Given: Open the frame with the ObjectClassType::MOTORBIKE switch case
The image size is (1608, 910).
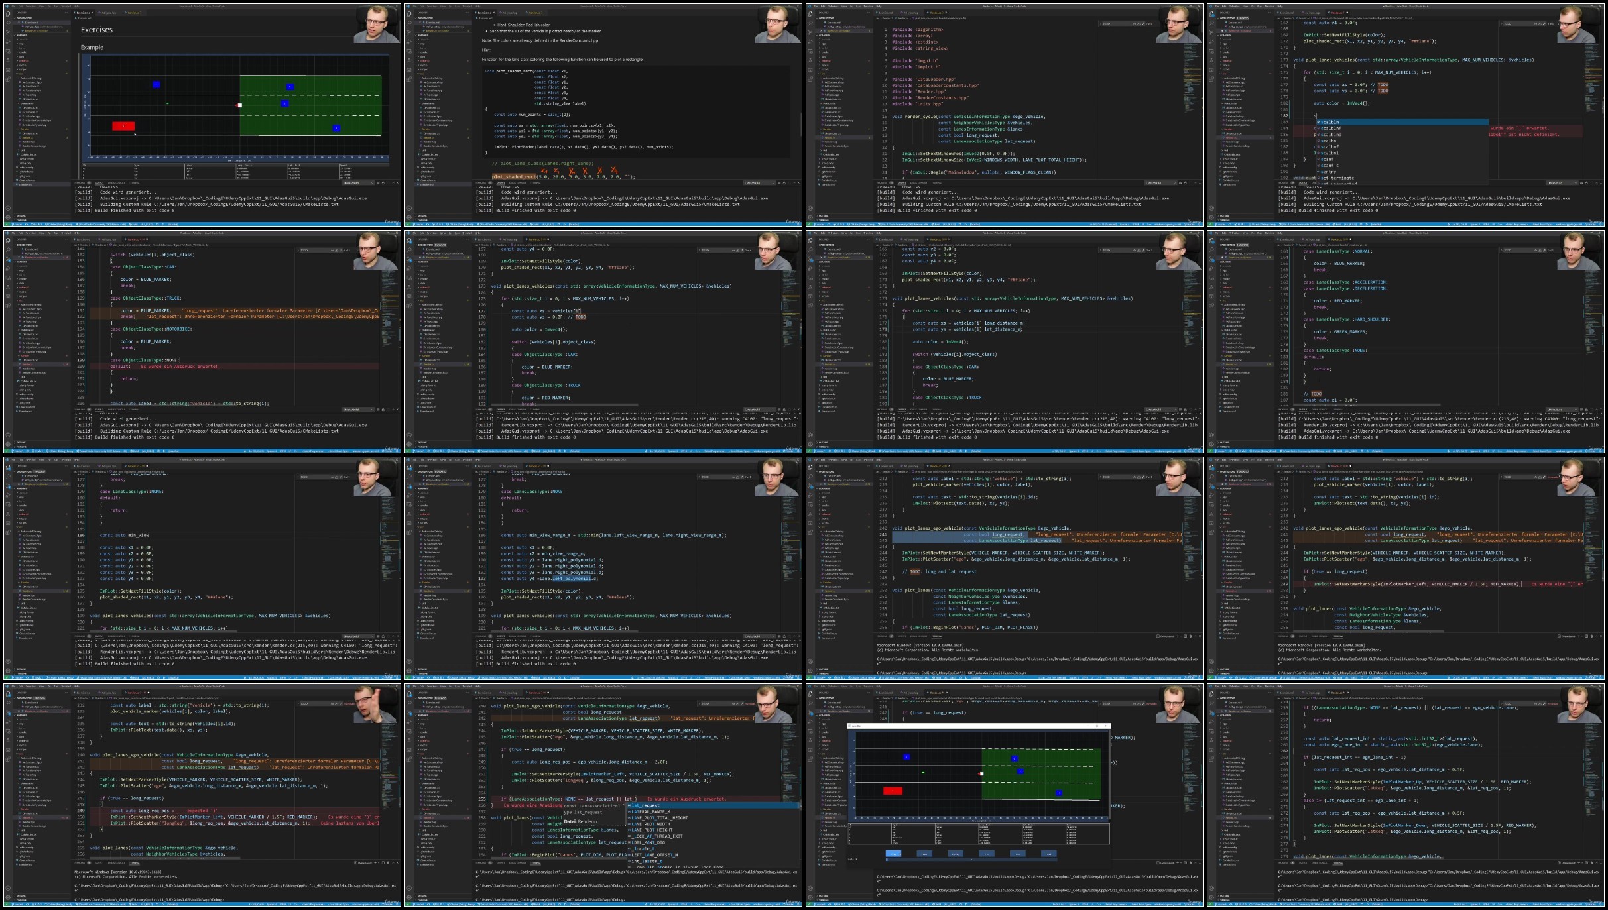Looking at the screenshot, I should 202,341.
